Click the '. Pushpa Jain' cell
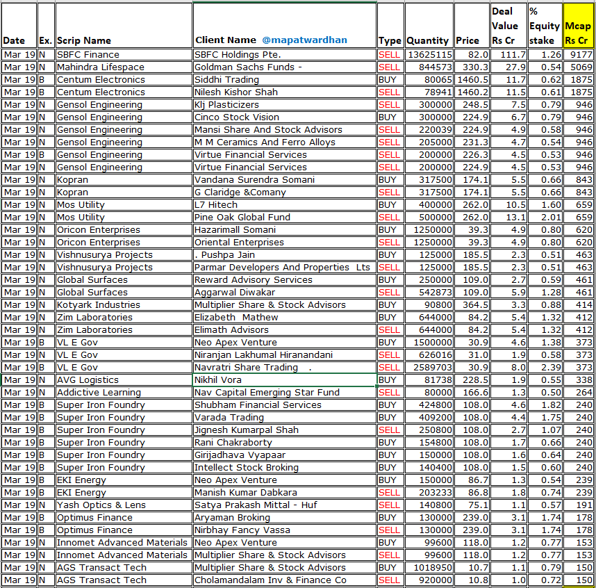The image size is (596, 588). pyautogui.click(x=285, y=255)
